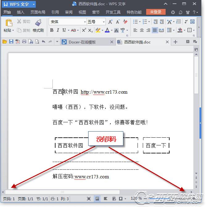Open the 开发工具 ribbon tab
The image size is (206, 207).
113,12
